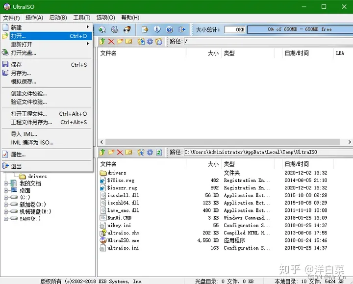Image resolution: width=353 pixels, height=284 pixels.
Task: Choose 打开工程文件... menu entry
Action: click(47, 114)
